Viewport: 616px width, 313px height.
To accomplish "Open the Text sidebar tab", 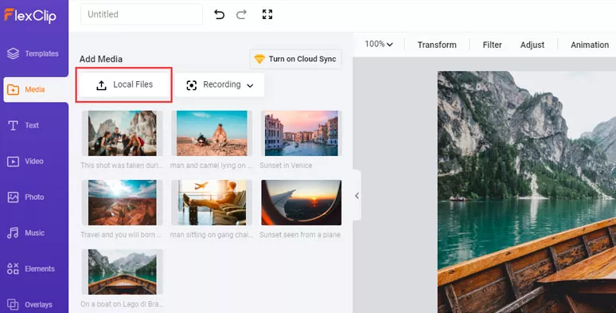I will pyautogui.click(x=24, y=125).
